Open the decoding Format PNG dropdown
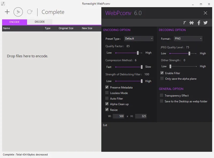 coord(188,38)
